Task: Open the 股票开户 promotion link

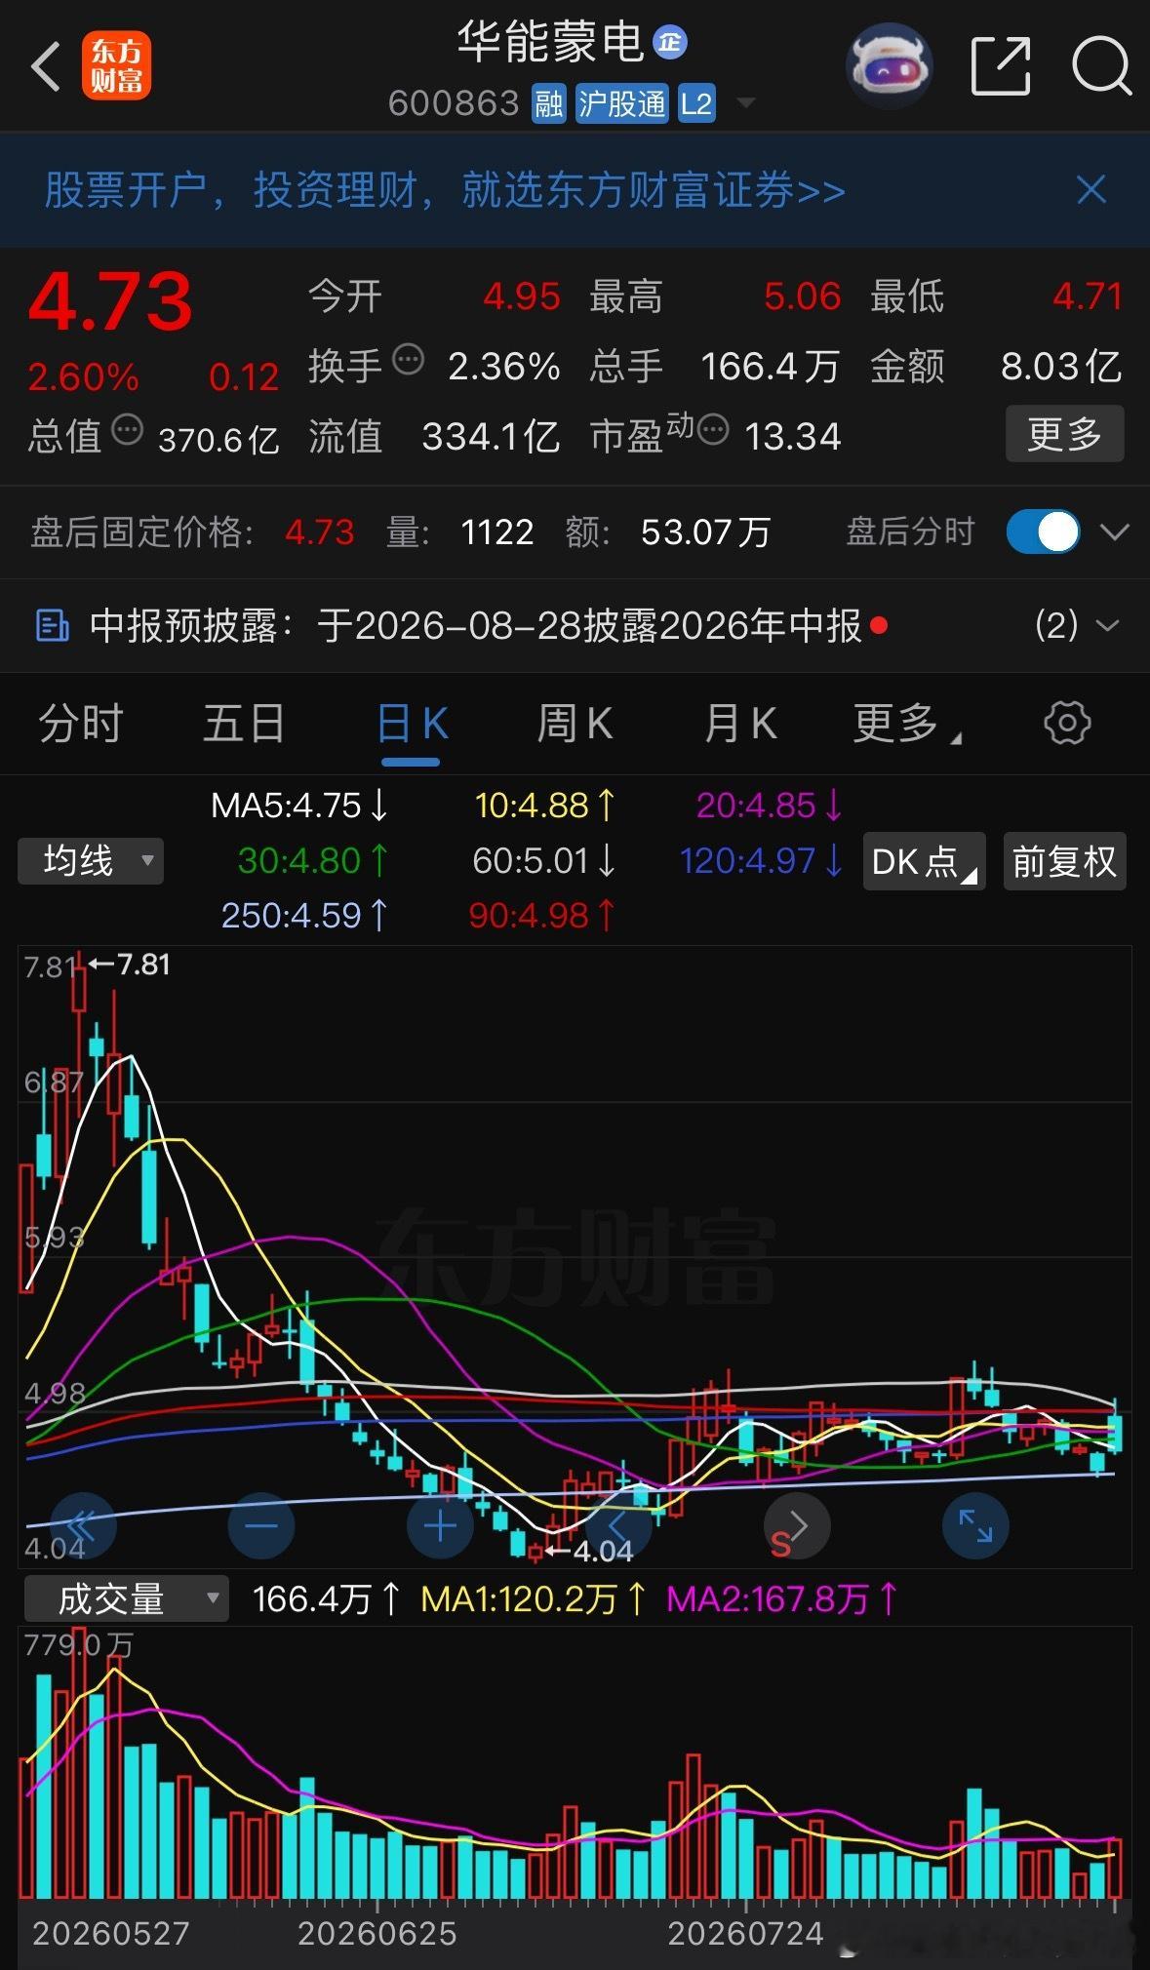Action: point(445,189)
